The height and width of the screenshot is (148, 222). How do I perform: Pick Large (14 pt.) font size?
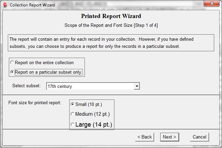pyautogui.click(x=72, y=125)
